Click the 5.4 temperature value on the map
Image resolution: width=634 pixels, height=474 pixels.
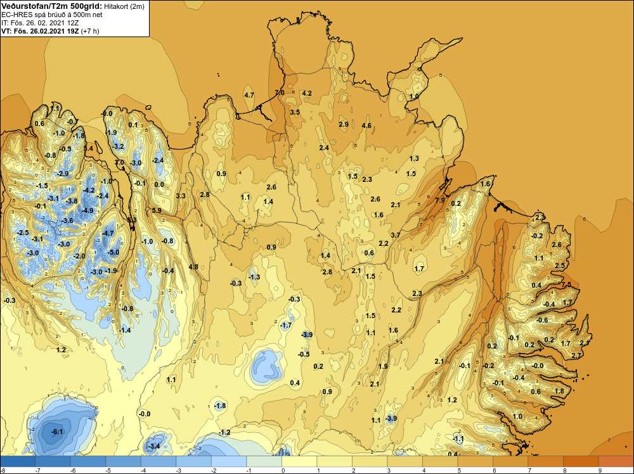point(88,148)
